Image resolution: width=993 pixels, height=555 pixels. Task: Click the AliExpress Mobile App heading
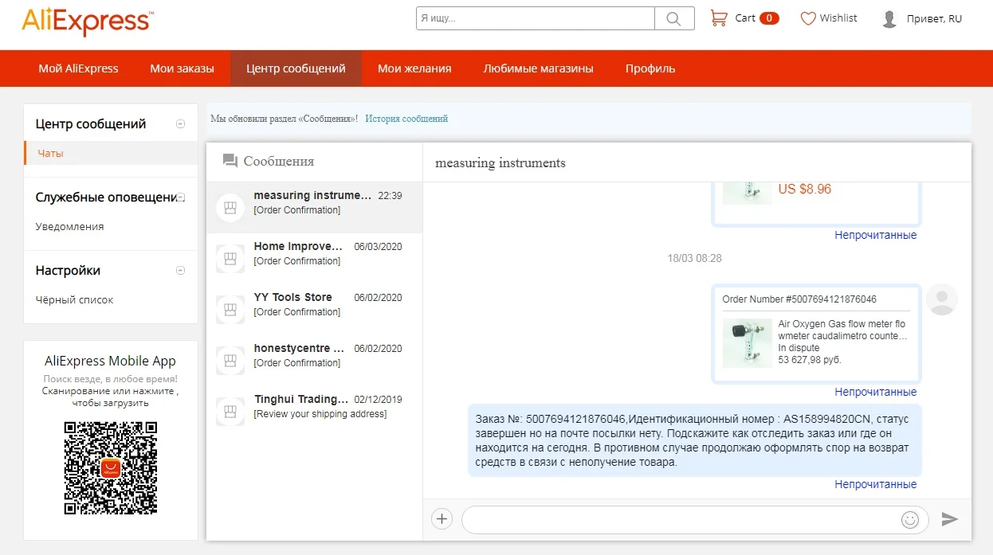(110, 361)
